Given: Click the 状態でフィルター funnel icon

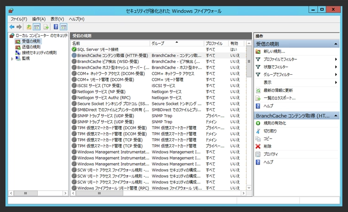Looking at the screenshot, I should [258, 67].
